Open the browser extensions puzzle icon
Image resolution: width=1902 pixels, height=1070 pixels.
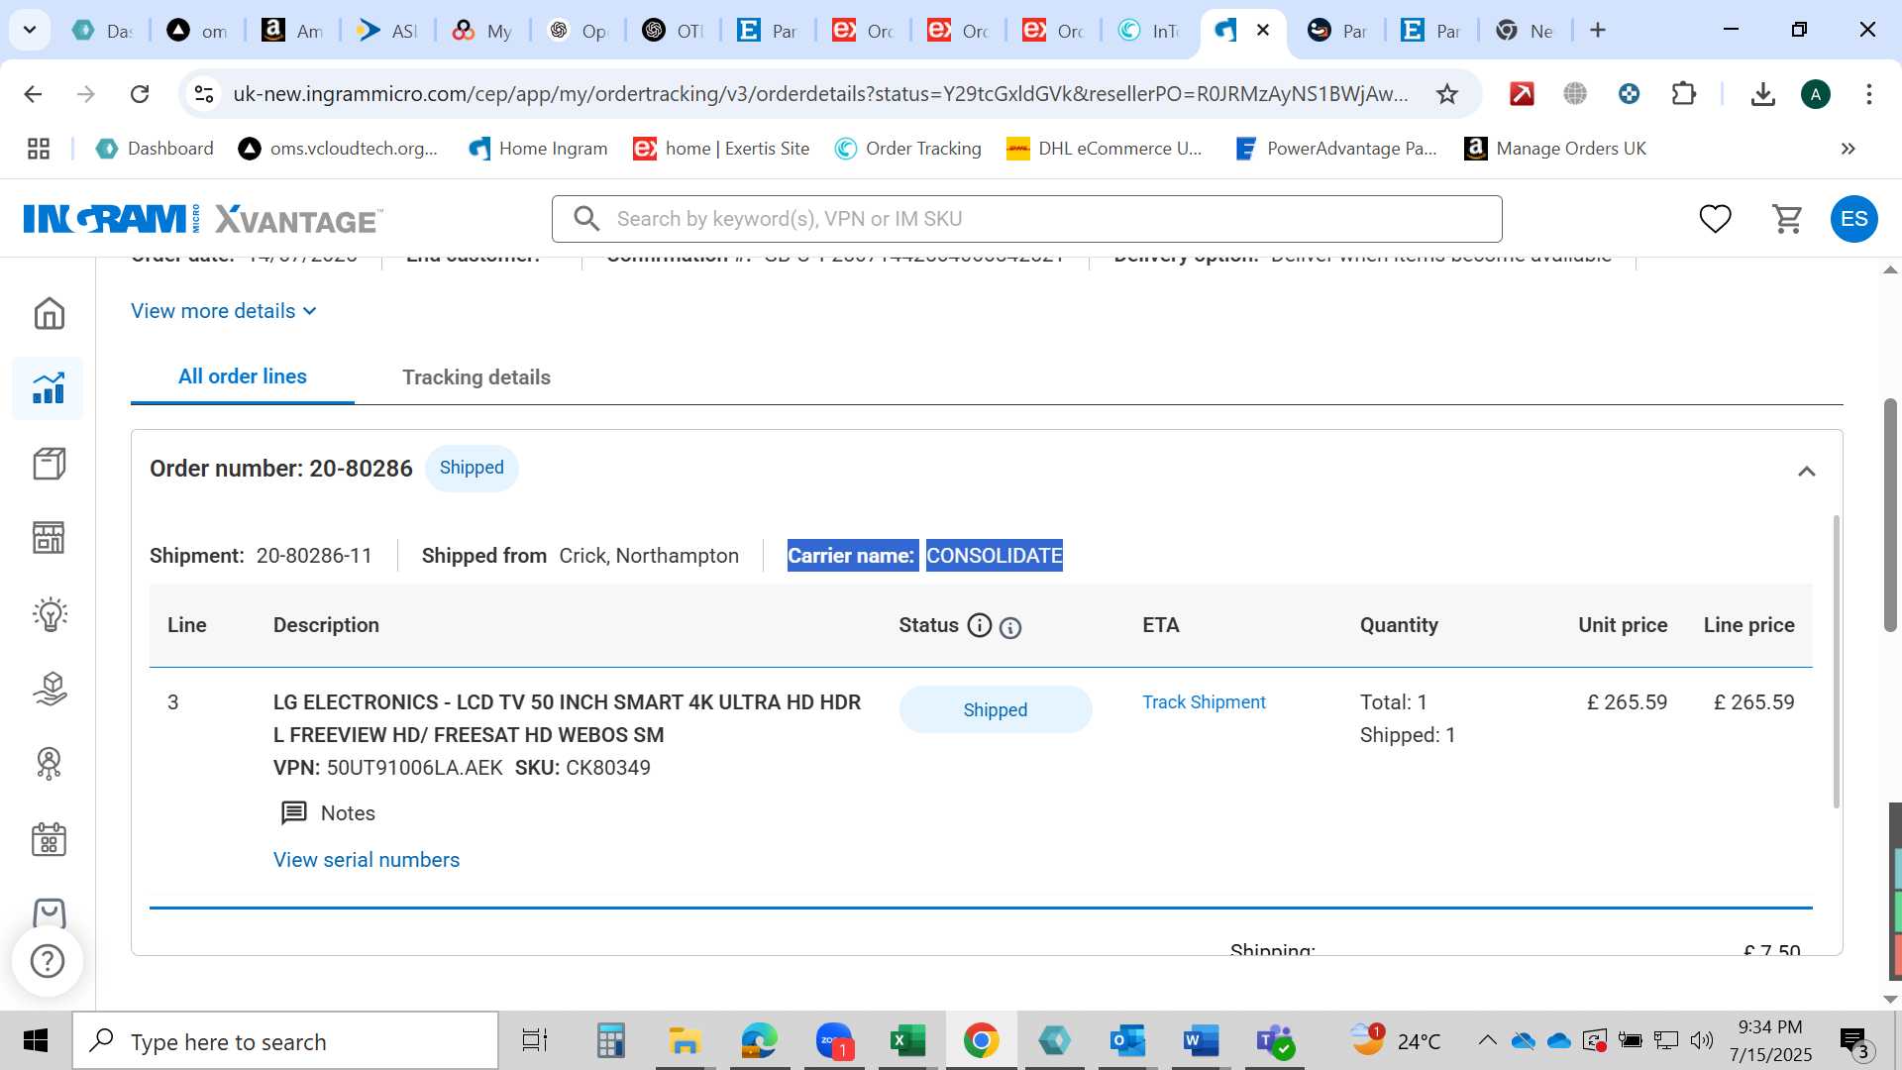pos(1683,94)
